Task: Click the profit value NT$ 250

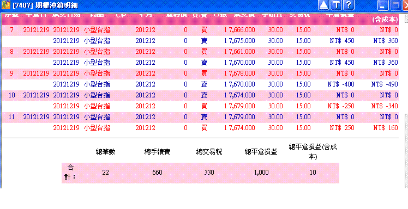Action: (342, 128)
